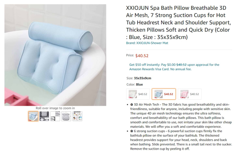Choose the white color swatch option

[138, 94]
